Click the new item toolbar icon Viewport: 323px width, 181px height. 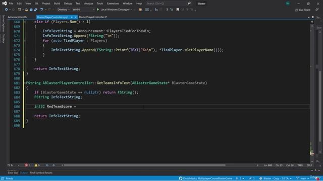[20, 10]
